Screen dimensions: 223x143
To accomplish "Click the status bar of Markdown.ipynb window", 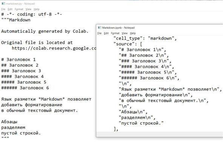I will [160, 134].
